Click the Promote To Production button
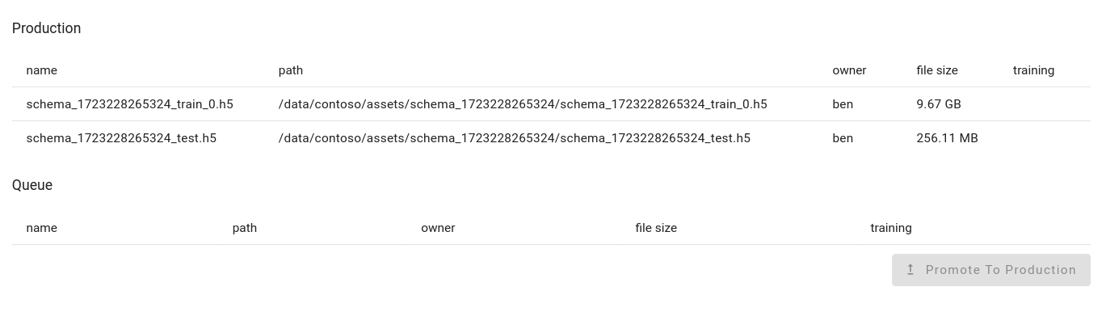Screen dimensions: 1106x316 pyautogui.click(x=991, y=270)
